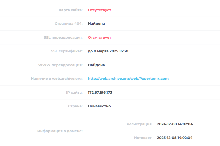Click the Найдена value for Страница 404
Viewport: 220px width, 146px height.
click(96, 24)
